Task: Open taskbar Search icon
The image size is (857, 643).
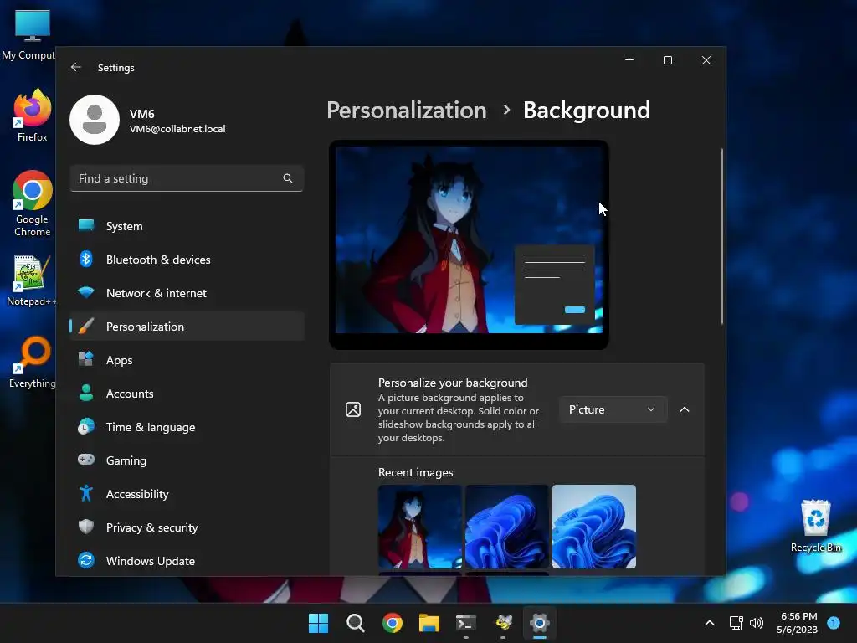Action: tap(355, 623)
